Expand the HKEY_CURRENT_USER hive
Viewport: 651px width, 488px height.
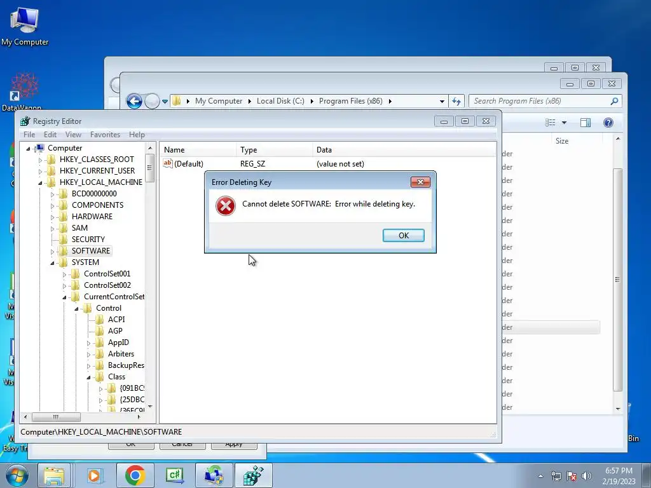point(40,171)
